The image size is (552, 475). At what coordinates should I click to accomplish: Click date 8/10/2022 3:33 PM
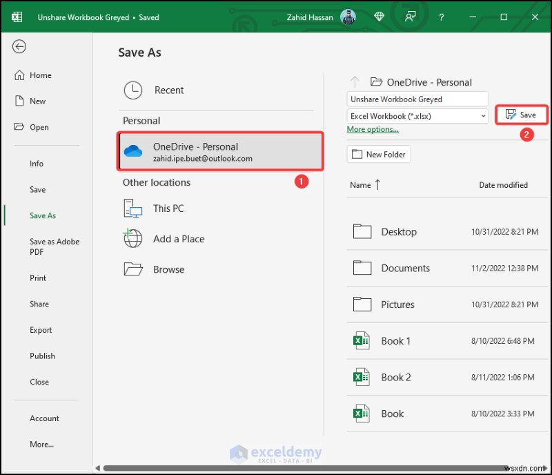pos(503,414)
